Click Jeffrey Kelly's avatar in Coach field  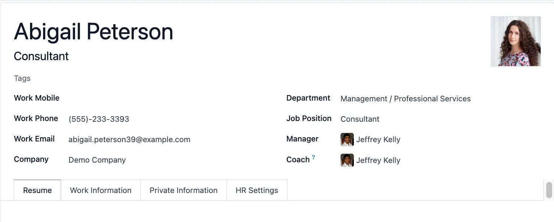347,160
